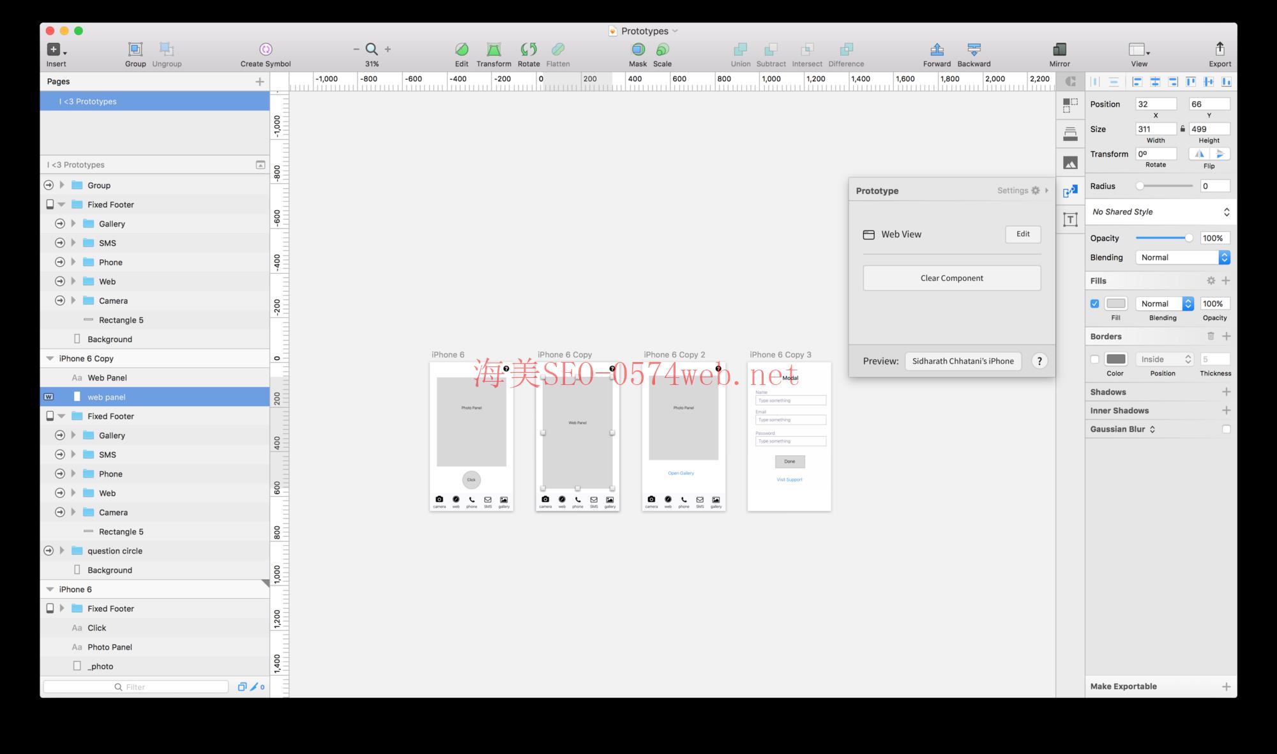Click the Export icon at top right
This screenshot has width=1277, height=754.
[x=1220, y=49]
